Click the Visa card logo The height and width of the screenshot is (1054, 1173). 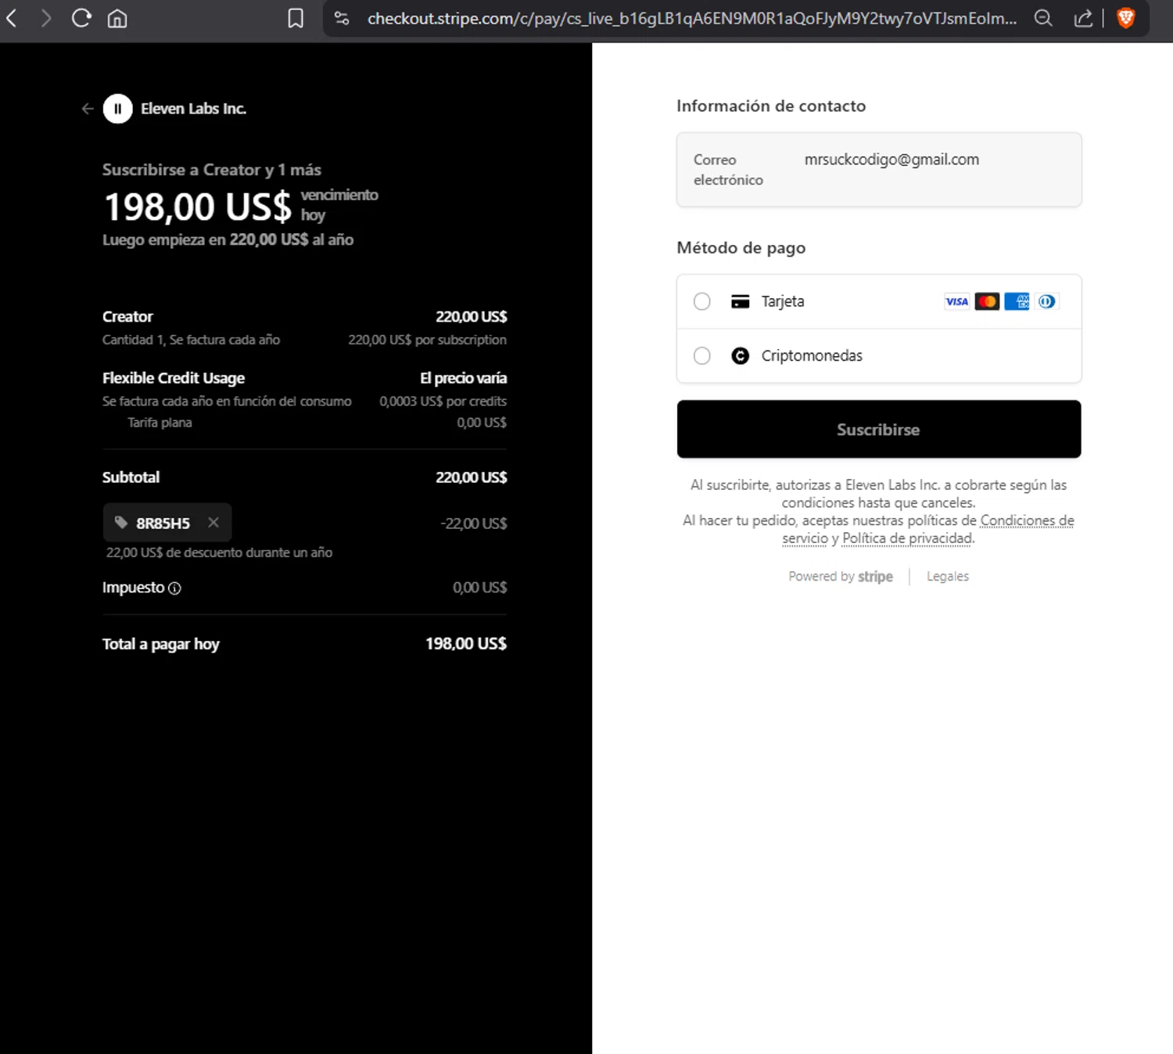[957, 301]
